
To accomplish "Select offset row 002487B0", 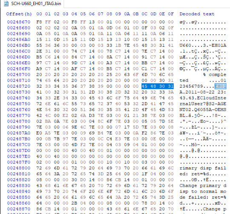I will point(19,139).
